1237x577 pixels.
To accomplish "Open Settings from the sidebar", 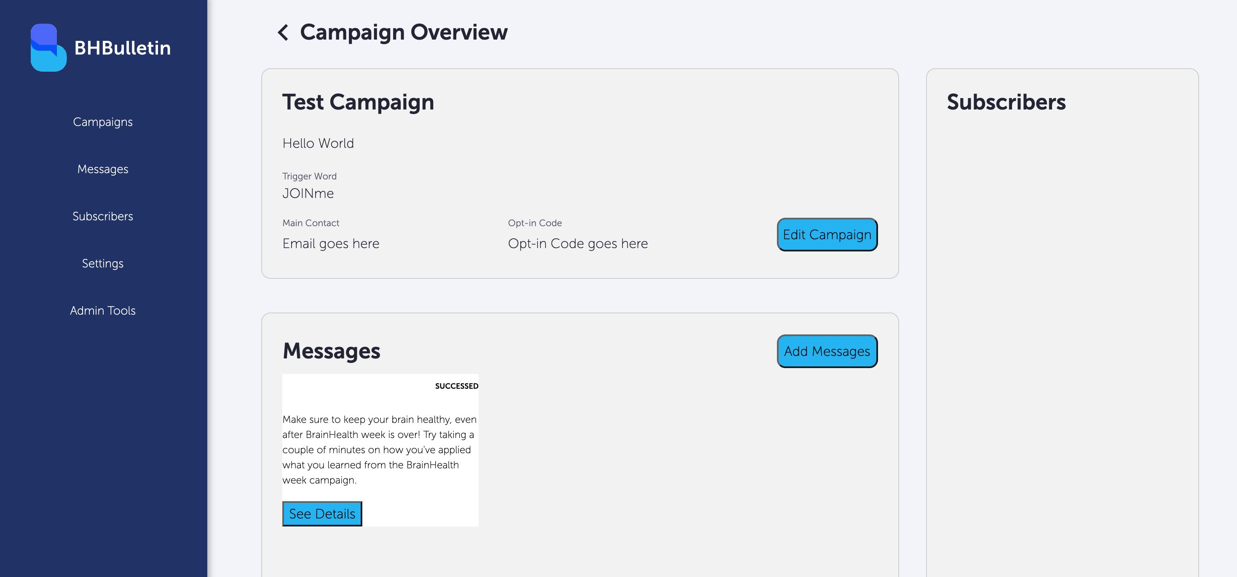I will coord(103,263).
